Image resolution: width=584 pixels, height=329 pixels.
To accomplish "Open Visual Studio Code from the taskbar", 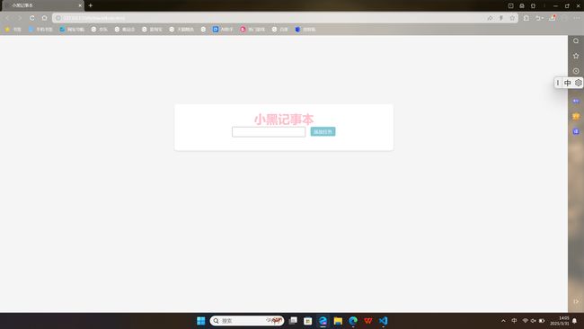I will 384,320.
